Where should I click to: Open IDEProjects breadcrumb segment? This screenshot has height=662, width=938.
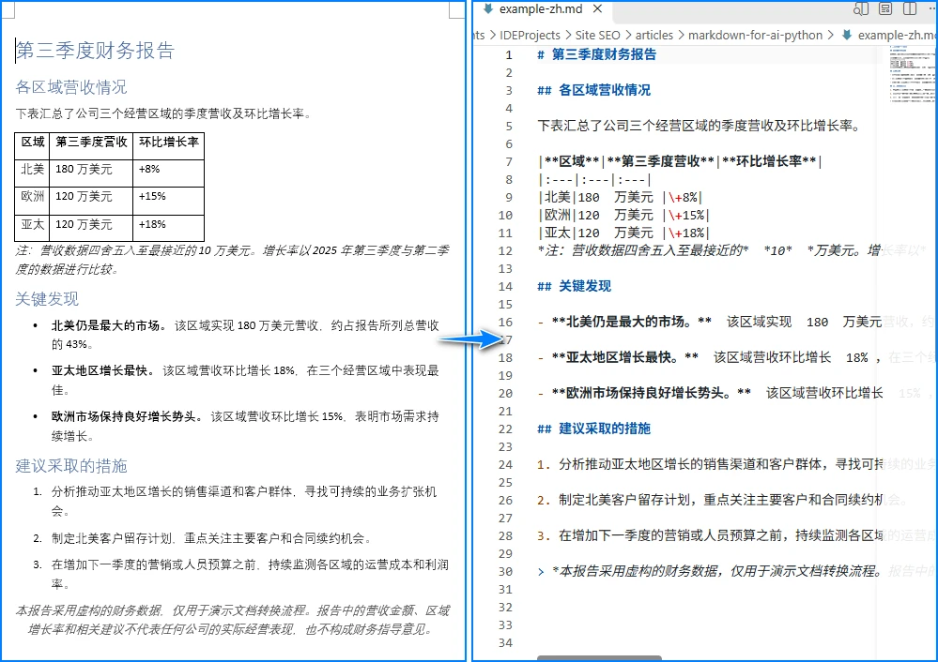click(530, 36)
